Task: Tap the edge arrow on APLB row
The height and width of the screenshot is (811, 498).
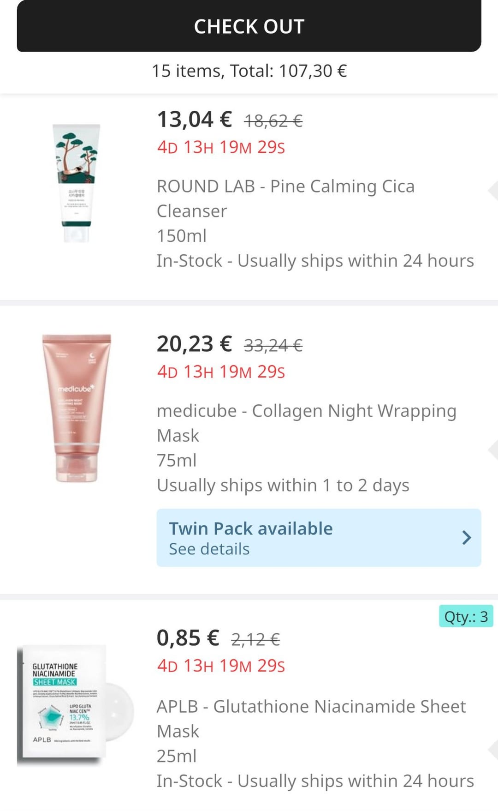Action: (492, 750)
